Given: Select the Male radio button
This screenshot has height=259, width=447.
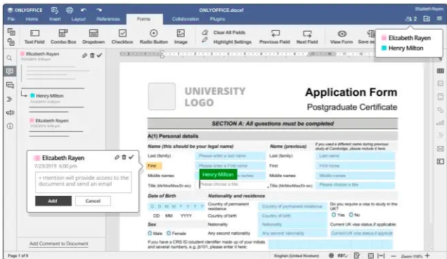Looking at the screenshot, I should tap(150, 233).
